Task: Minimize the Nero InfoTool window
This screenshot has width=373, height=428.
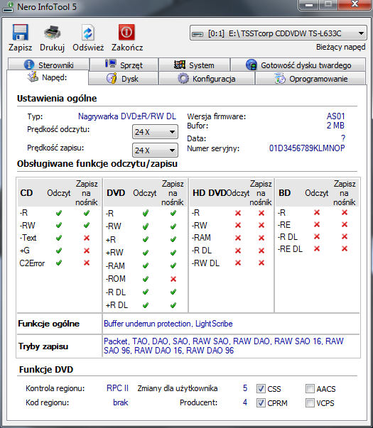Action: pyautogui.click(x=309, y=5)
